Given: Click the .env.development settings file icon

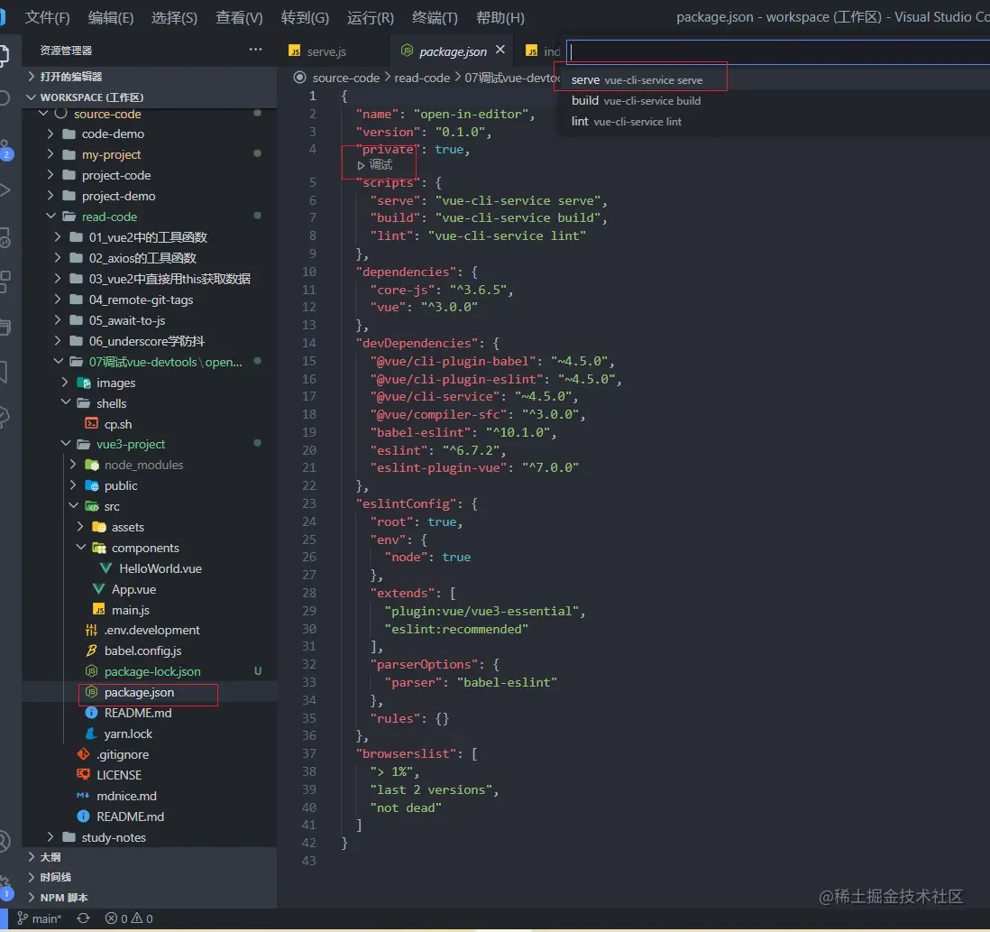Looking at the screenshot, I should [91, 630].
